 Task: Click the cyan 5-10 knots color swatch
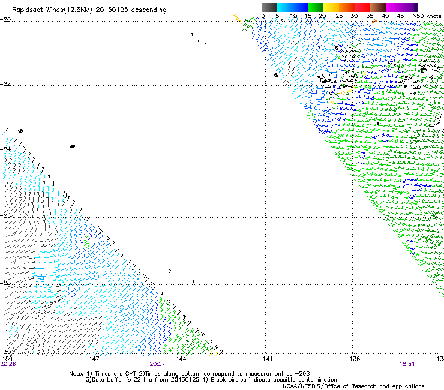click(284, 7)
